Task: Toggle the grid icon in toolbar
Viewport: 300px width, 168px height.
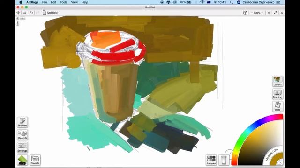Action: [x=25, y=13]
